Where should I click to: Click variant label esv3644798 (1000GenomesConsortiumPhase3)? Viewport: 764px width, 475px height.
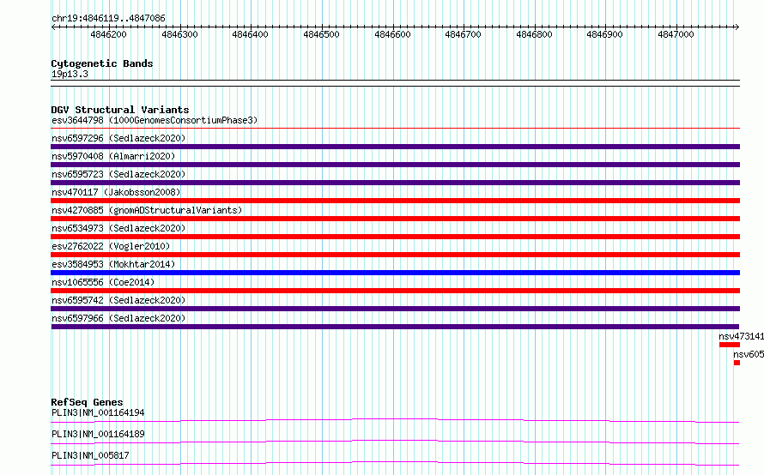coord(155,120)
